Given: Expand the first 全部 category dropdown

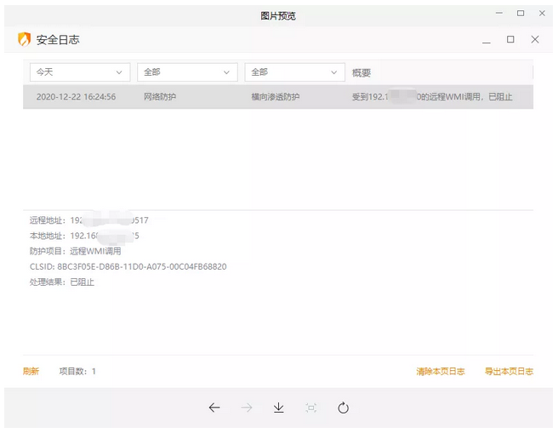Looking at the screenshot, I should [187, 72].
